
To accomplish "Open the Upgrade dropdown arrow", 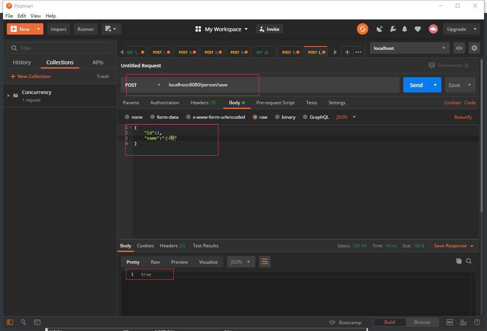I will click(x=475, y=29).
